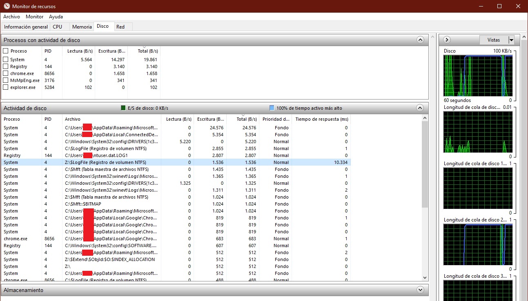The image size is (528, 301).
Task: Sort processes by Total (B/s) column header
Action: tap(144, 51)
